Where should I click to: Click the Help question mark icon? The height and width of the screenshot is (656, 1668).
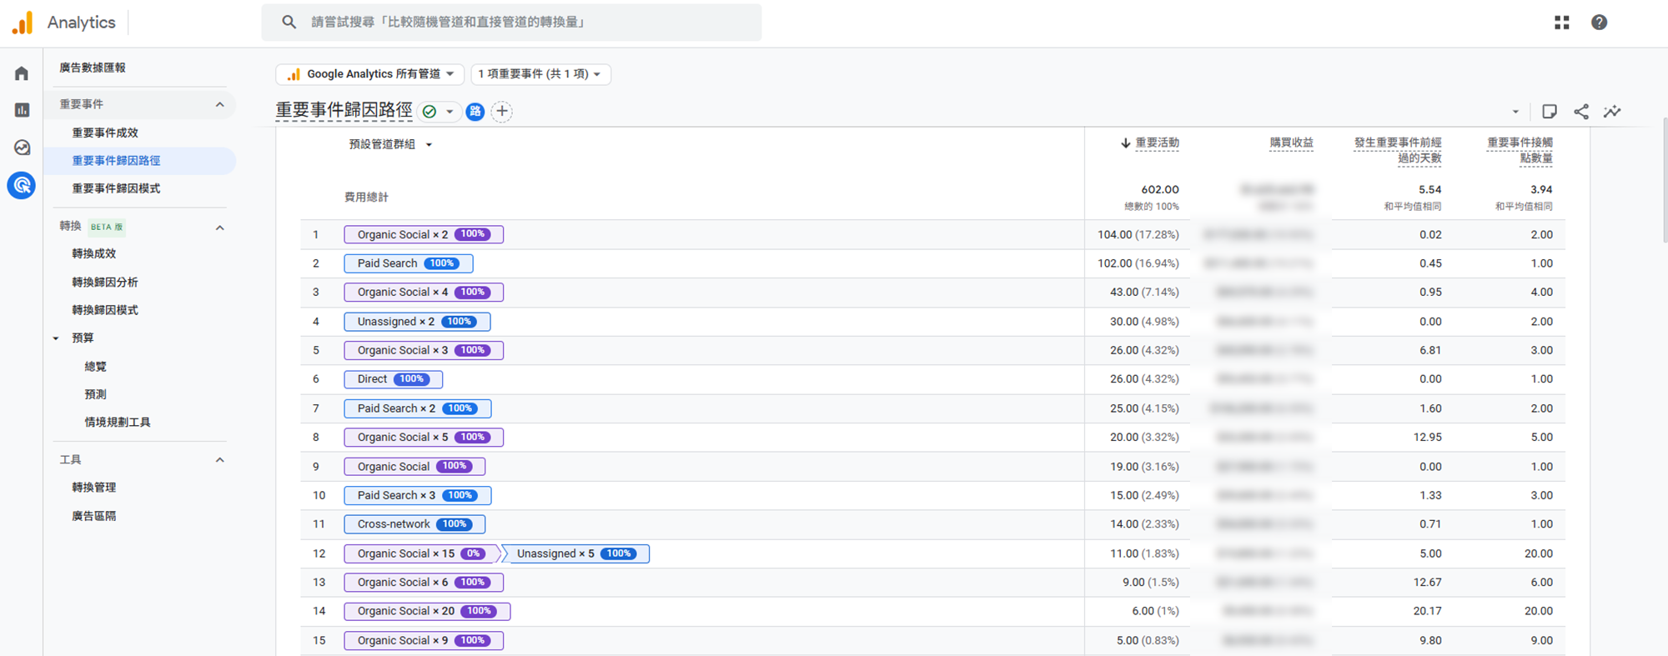1599,23
